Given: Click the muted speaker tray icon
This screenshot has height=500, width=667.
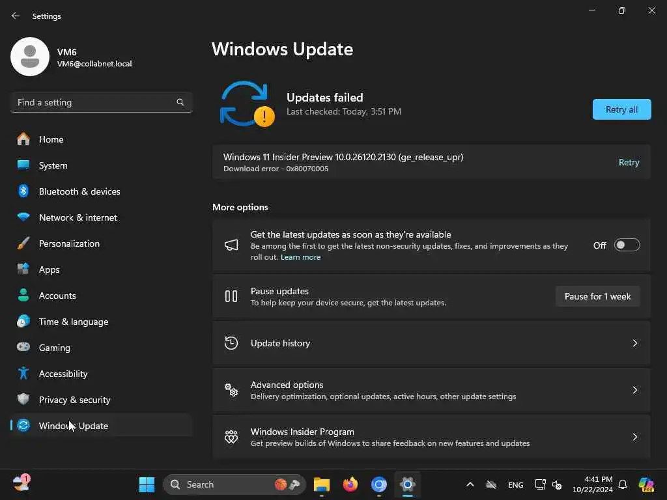Looking at the screenshot, I should point(557,484).
